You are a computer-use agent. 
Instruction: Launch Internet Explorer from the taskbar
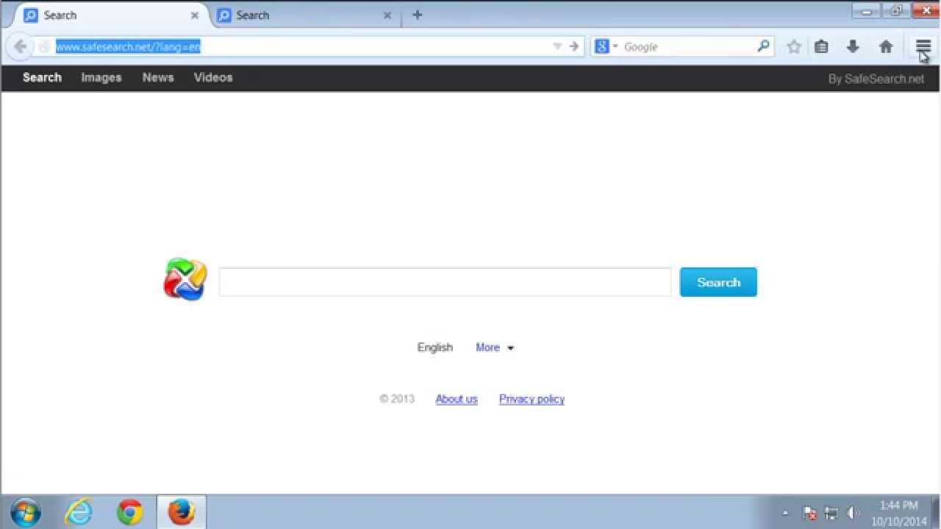point(79,512)
